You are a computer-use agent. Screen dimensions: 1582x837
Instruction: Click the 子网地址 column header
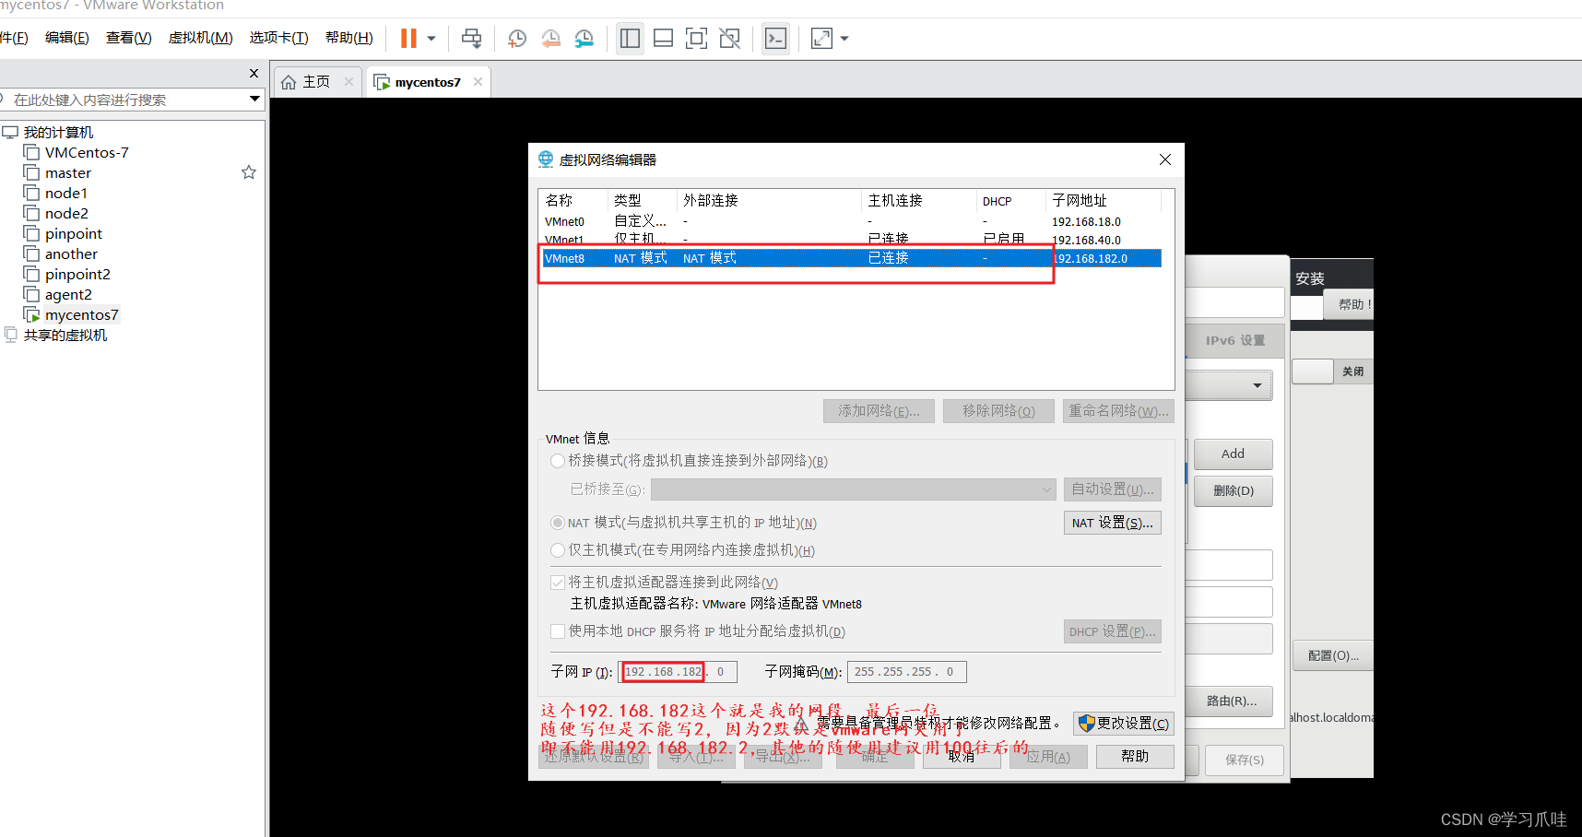1104,200
